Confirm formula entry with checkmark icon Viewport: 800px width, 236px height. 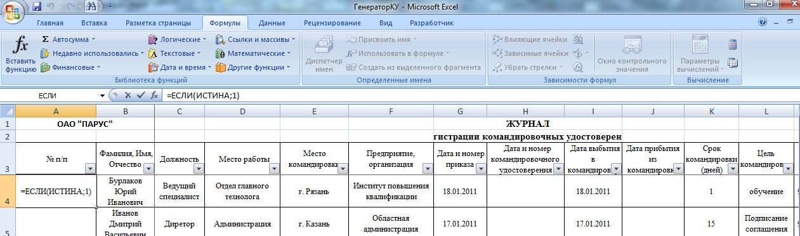click(x=141, y=95)
